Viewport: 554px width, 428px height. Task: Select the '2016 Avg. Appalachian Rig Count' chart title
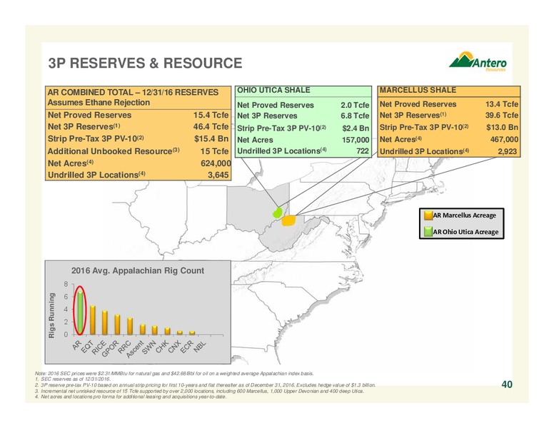click(138, 270)
